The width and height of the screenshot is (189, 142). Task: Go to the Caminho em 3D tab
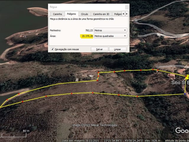(x=101, y=14)
